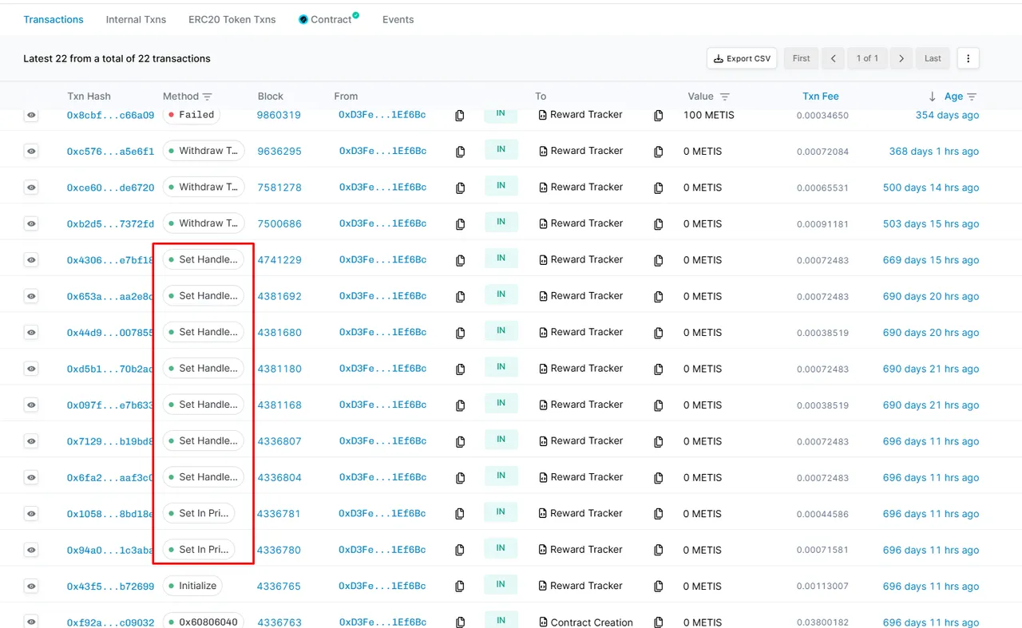View details eye icon for 0x653a...aa2e8c

point(31,296)
